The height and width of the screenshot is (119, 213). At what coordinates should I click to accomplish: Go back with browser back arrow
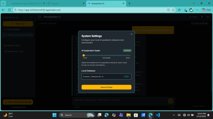(x=3, y=10)
